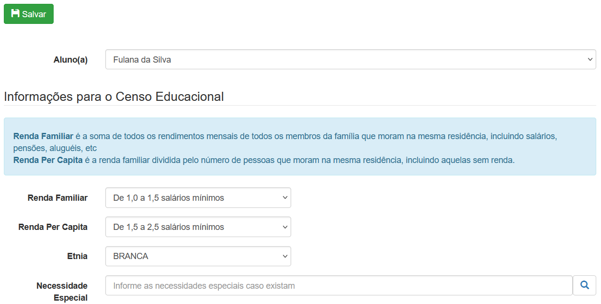Click the Informações para o Censo Educacional heading

pyautogui.click(x=113, y=96)
